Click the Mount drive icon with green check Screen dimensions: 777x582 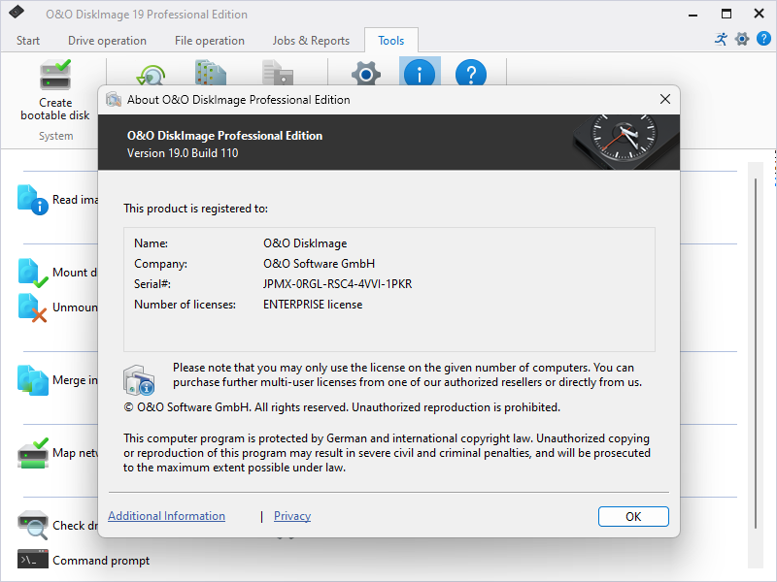tap(33, 273)
